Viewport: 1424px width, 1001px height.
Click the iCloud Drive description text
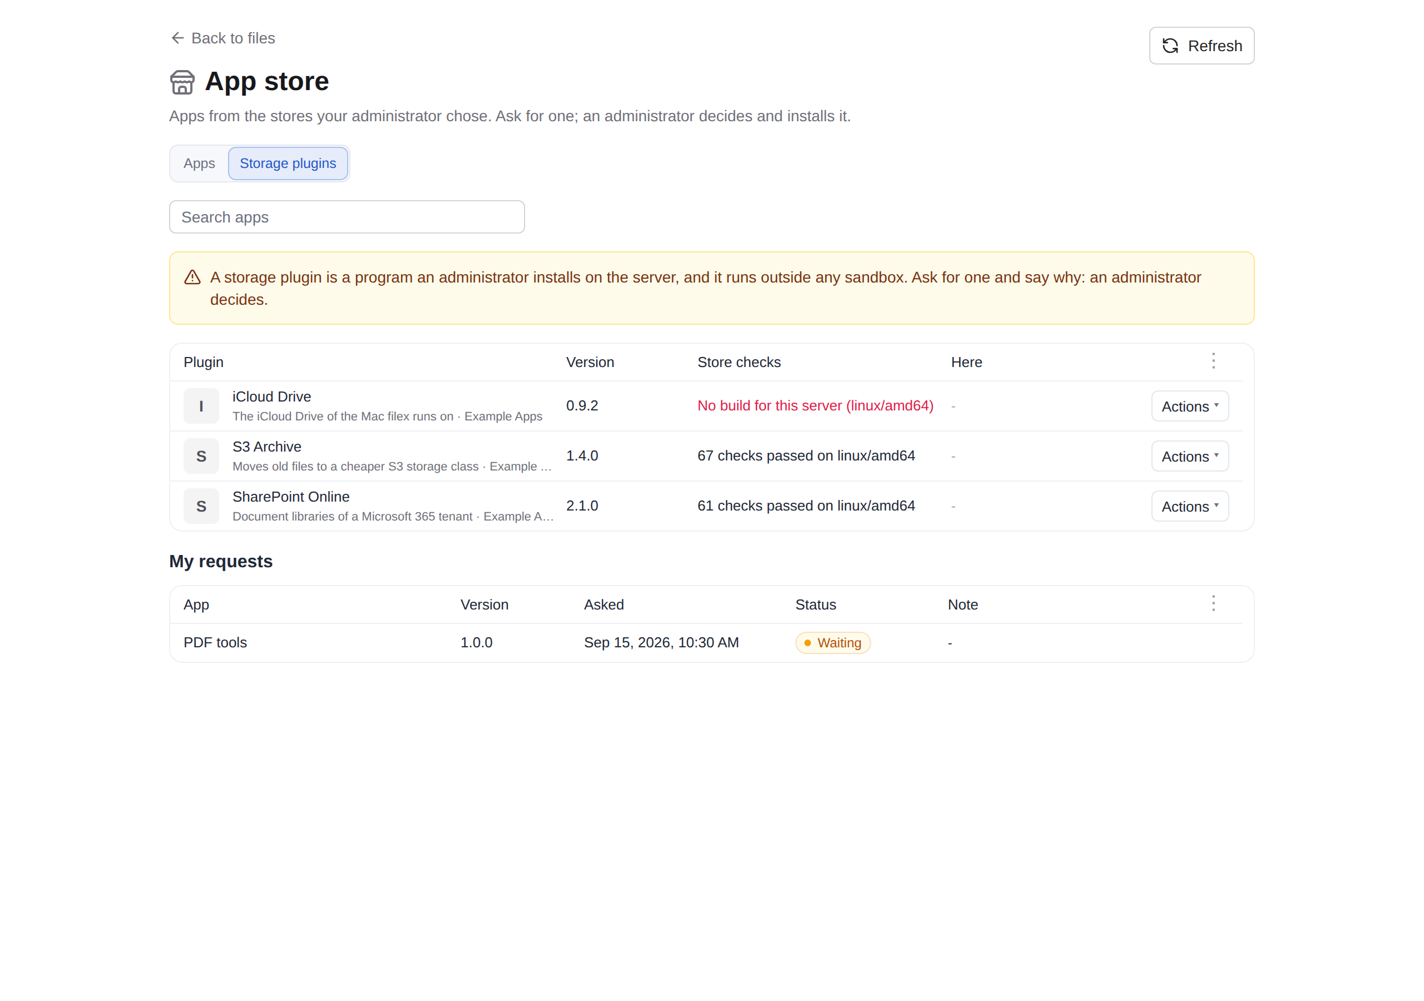387,417
